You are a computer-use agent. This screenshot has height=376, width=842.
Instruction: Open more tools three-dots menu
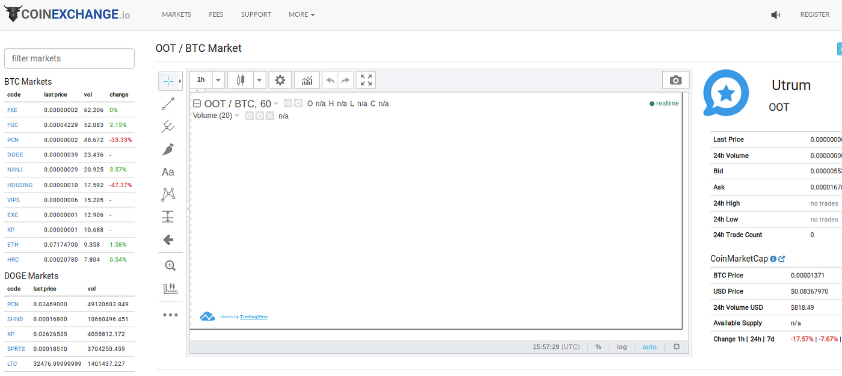pyautogui.click(x=170, y=315)
